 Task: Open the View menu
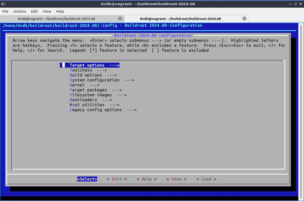click(x=47, y=11)
